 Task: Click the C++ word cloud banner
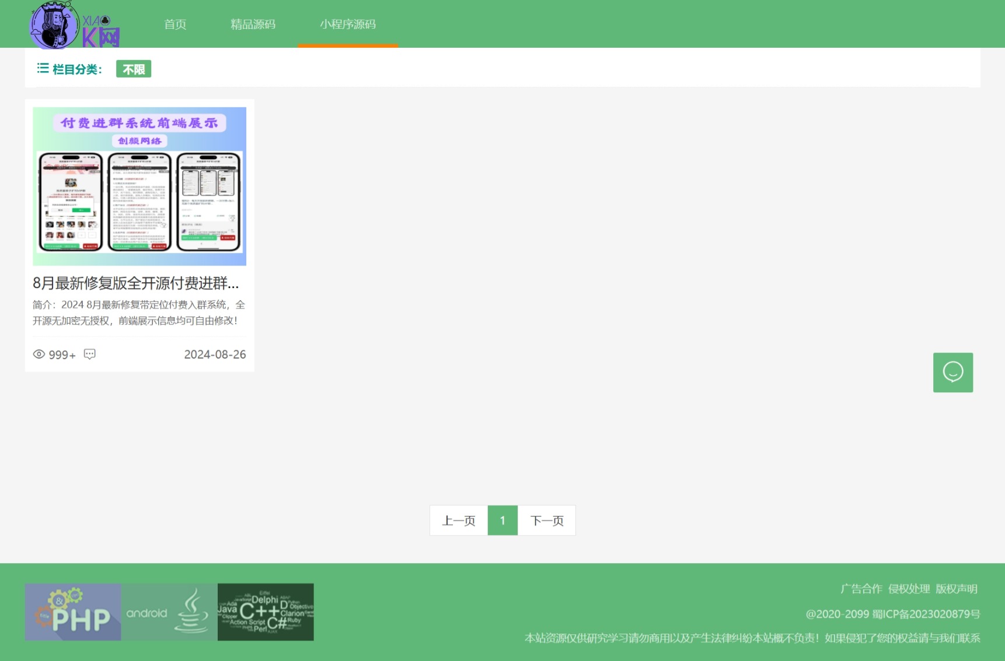[x=266, y=612]
